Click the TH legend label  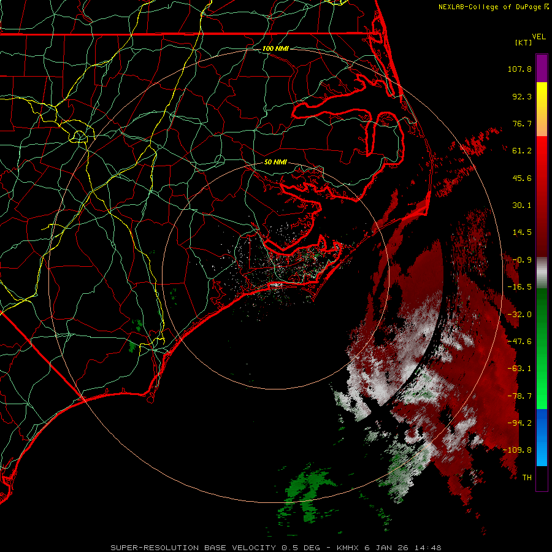(x=527, y=478)
